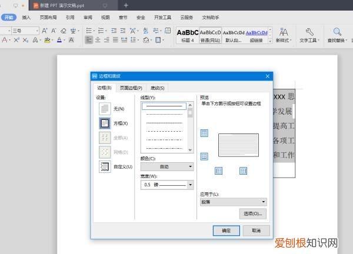Increase paragraph indent

pos(123,31)
